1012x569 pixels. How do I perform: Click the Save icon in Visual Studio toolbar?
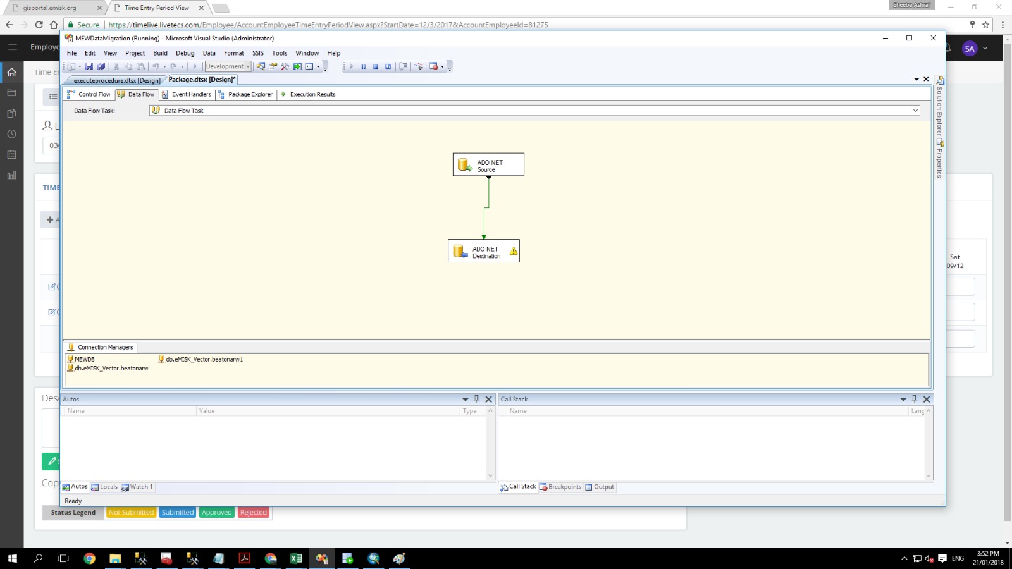[x=89, y=66]
